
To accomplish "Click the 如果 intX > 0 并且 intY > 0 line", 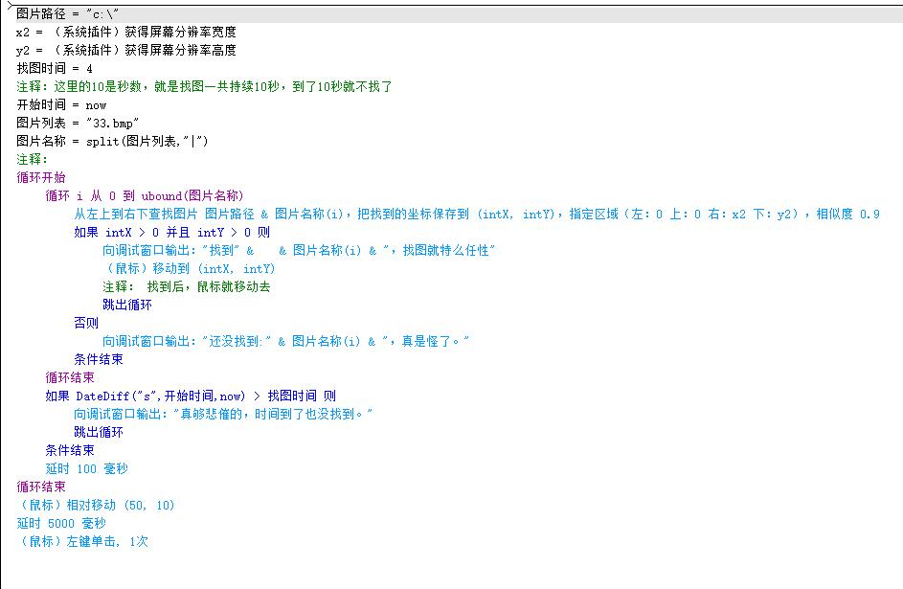I will click(x=171, y=233).
